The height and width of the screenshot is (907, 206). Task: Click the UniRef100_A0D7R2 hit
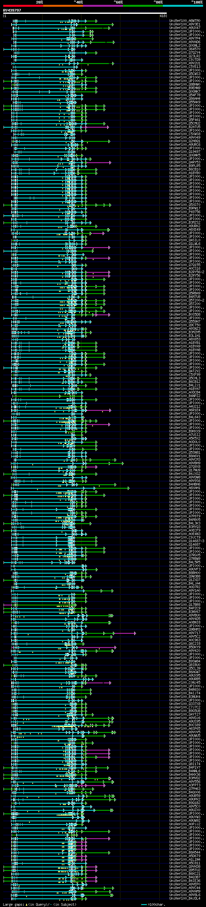pos(185,587)
